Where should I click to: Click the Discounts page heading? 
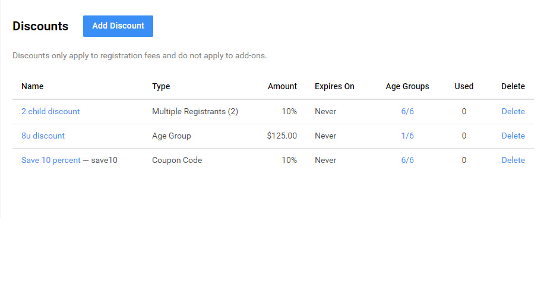pyautogui.click(x=40, y=26)
